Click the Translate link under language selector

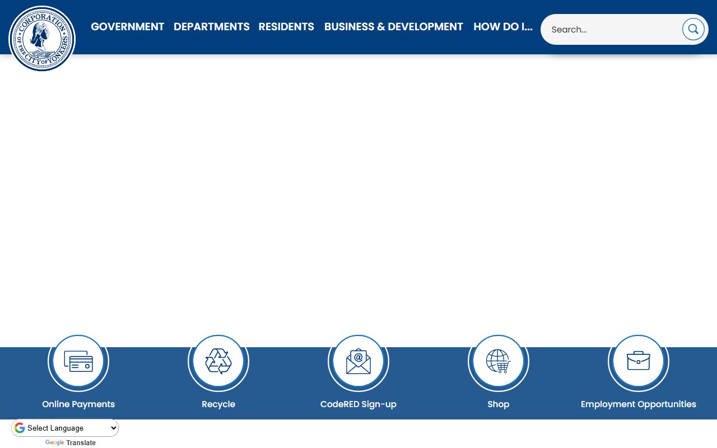(81, 443)
